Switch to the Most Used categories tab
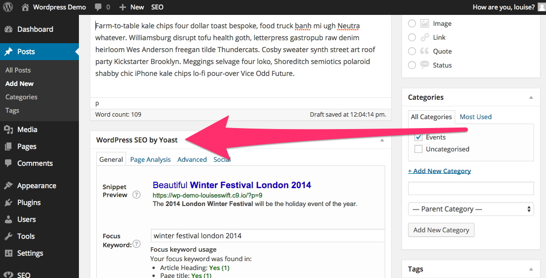Screen dimensions: 546x278 [x=476, y=117]
